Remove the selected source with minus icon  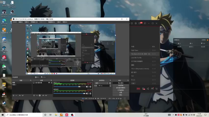pos(37,95)
